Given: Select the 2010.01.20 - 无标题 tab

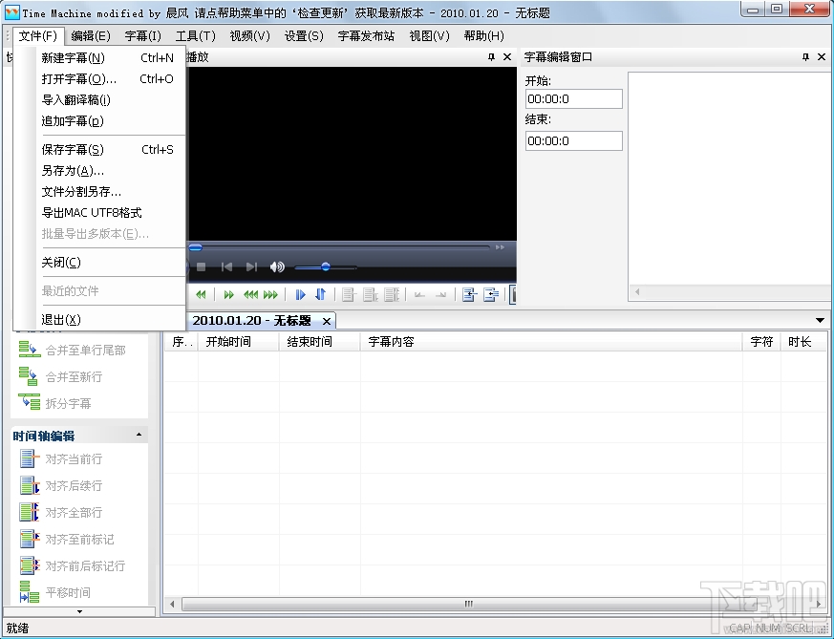Looking at the screenshot, I should coord(251,321).
